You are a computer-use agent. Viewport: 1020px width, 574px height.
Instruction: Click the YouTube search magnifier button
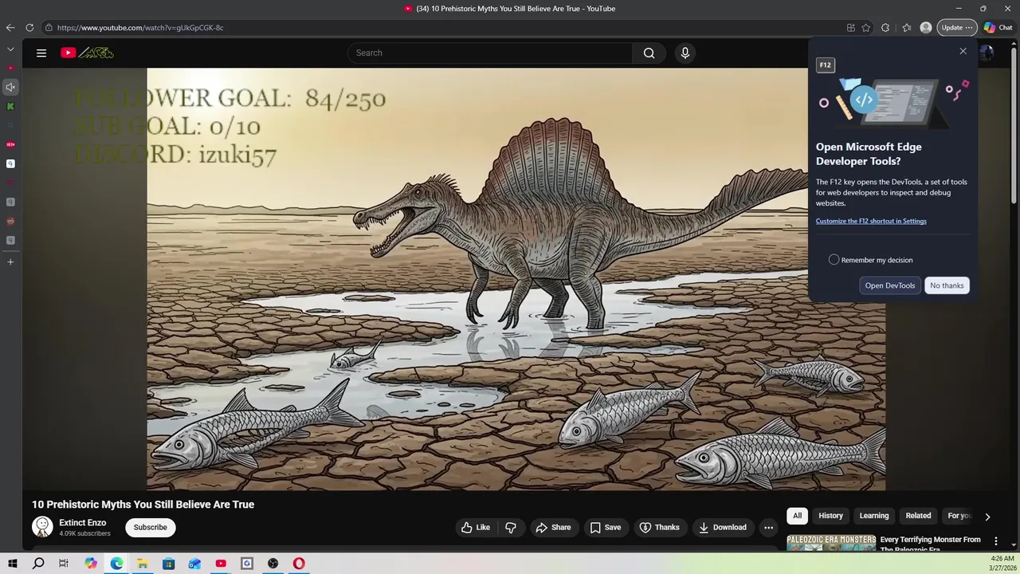coord(649,53)
